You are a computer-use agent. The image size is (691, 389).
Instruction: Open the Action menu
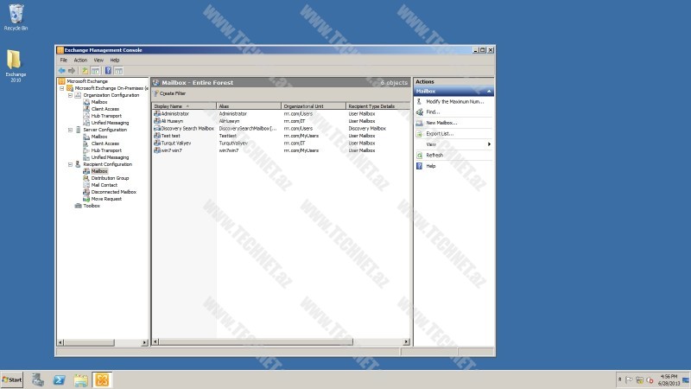(79, 61)
